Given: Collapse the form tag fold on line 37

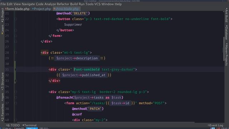Looking at the screenshot, I should (x=16, y=103).
